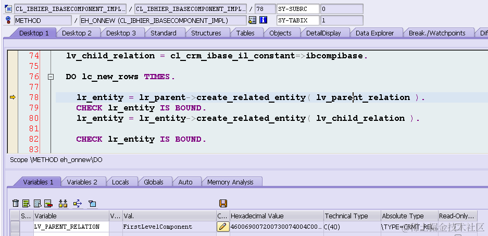Click the grey list icon in the variables toolbar

pos(37,204)
